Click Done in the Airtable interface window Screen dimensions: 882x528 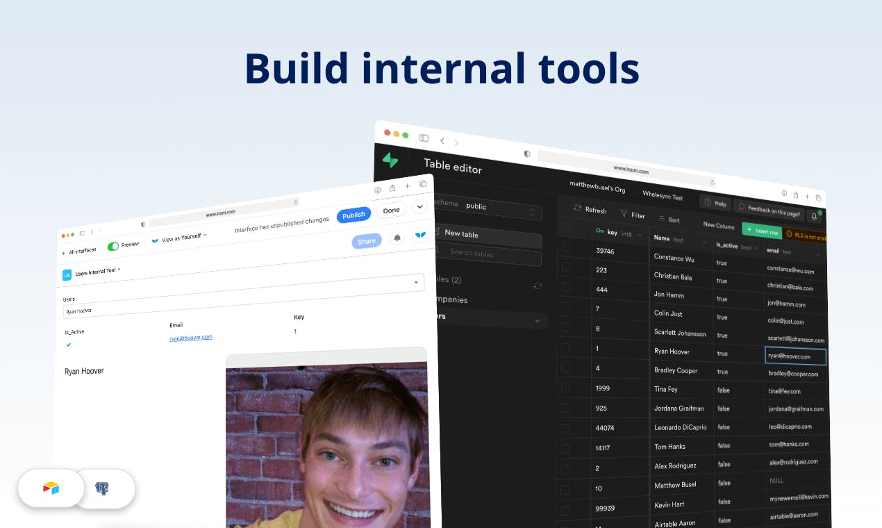(391, 210)
